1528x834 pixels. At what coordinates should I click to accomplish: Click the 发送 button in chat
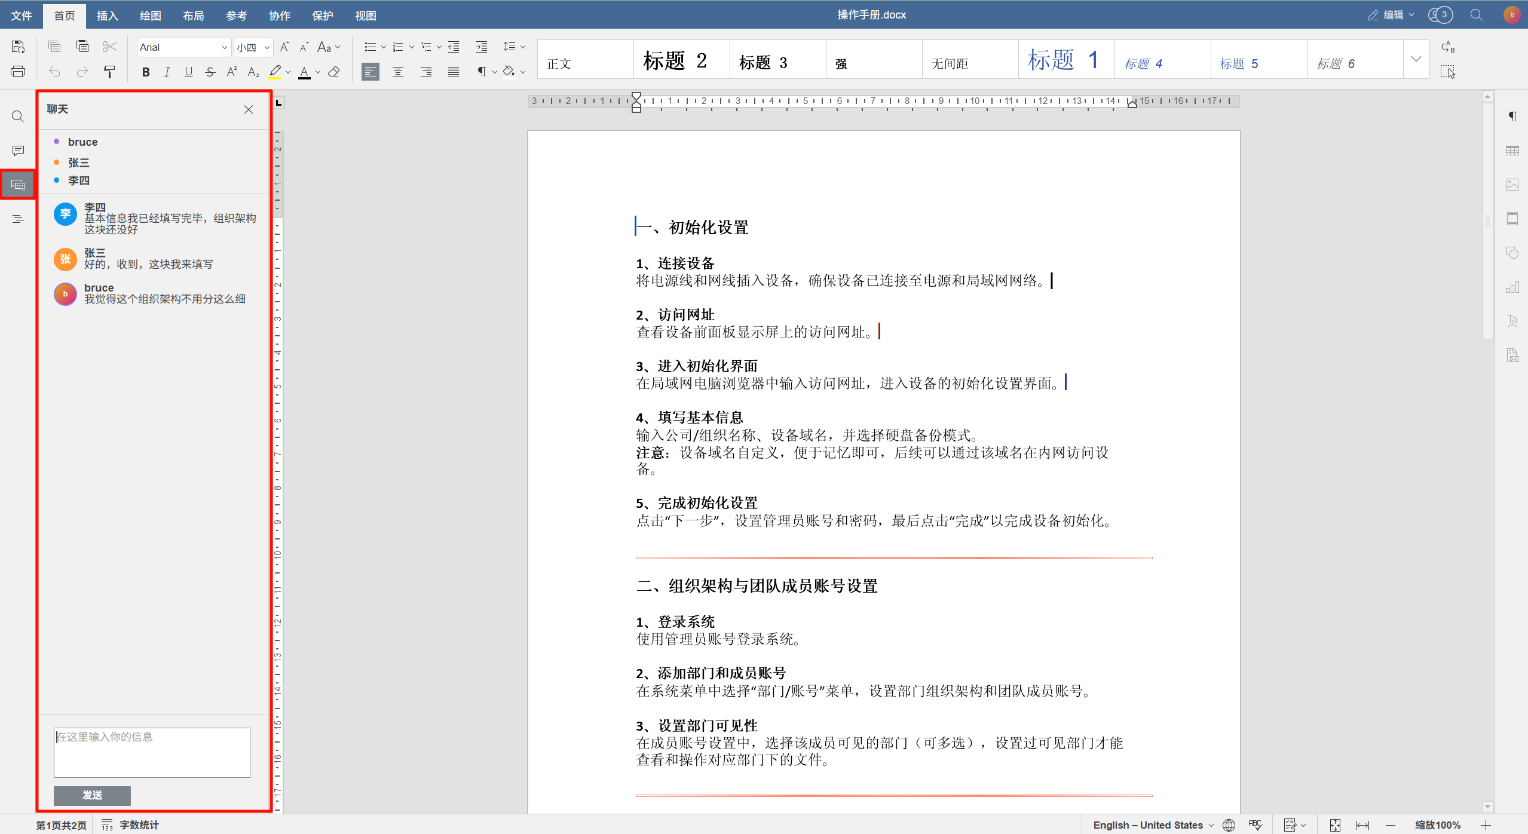tap(92, 795)
